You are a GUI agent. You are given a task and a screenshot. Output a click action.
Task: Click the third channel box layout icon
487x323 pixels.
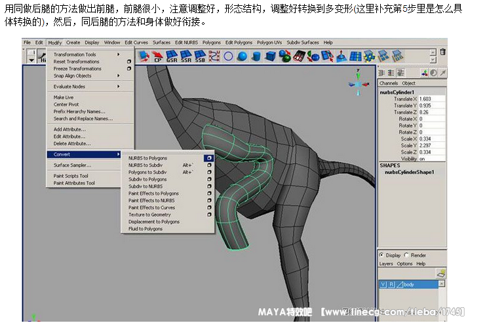pyautogui.click(x=400, y=73)
